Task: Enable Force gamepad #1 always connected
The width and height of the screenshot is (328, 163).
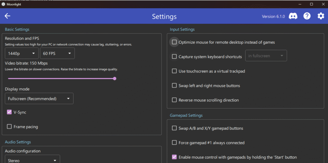Action: (174, 143)
